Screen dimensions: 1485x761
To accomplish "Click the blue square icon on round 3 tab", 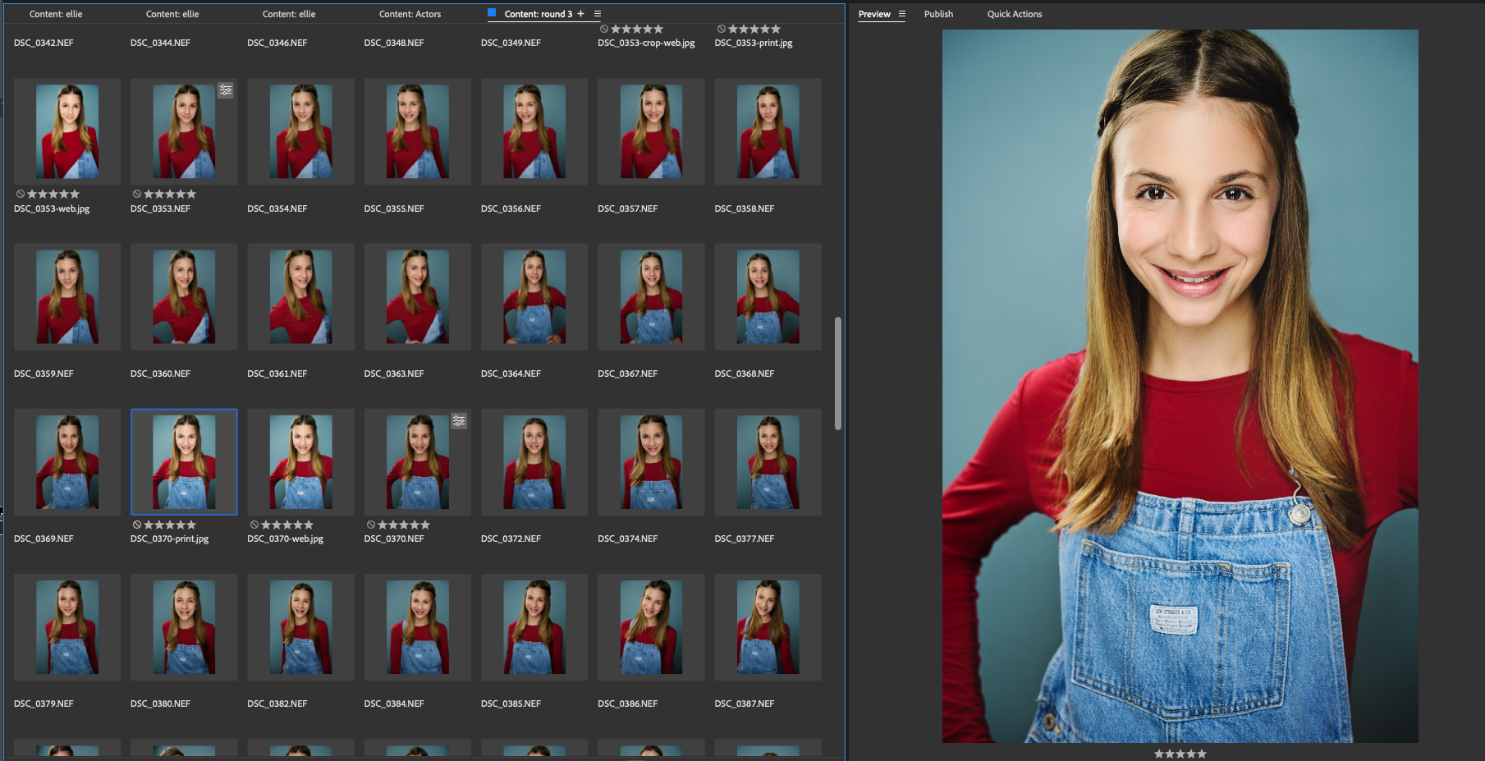I will [492, 13].
